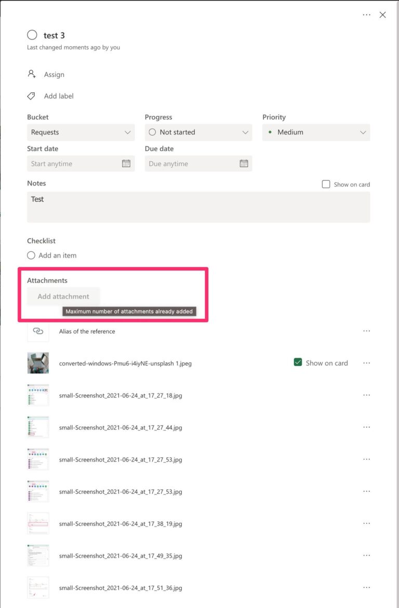Enable Show on card for Notes
This screenshot has width=399, height=608.
coord(326,184)
